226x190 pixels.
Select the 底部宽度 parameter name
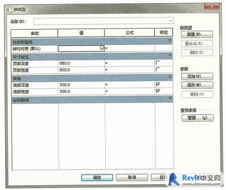pos(21,92)
